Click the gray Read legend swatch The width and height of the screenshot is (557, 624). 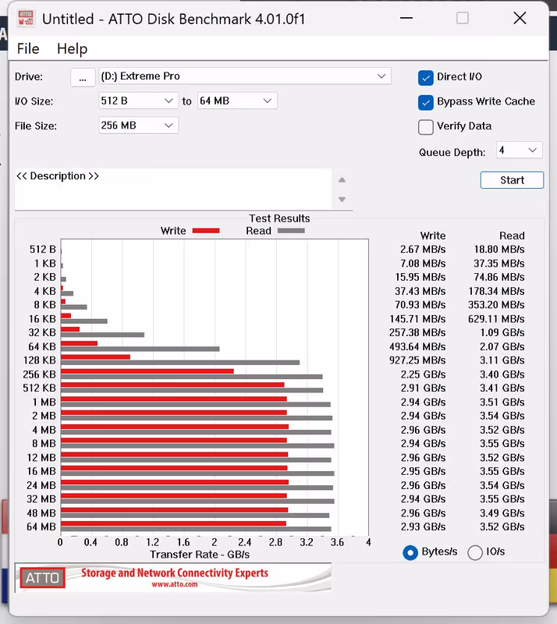coord(291,231)
